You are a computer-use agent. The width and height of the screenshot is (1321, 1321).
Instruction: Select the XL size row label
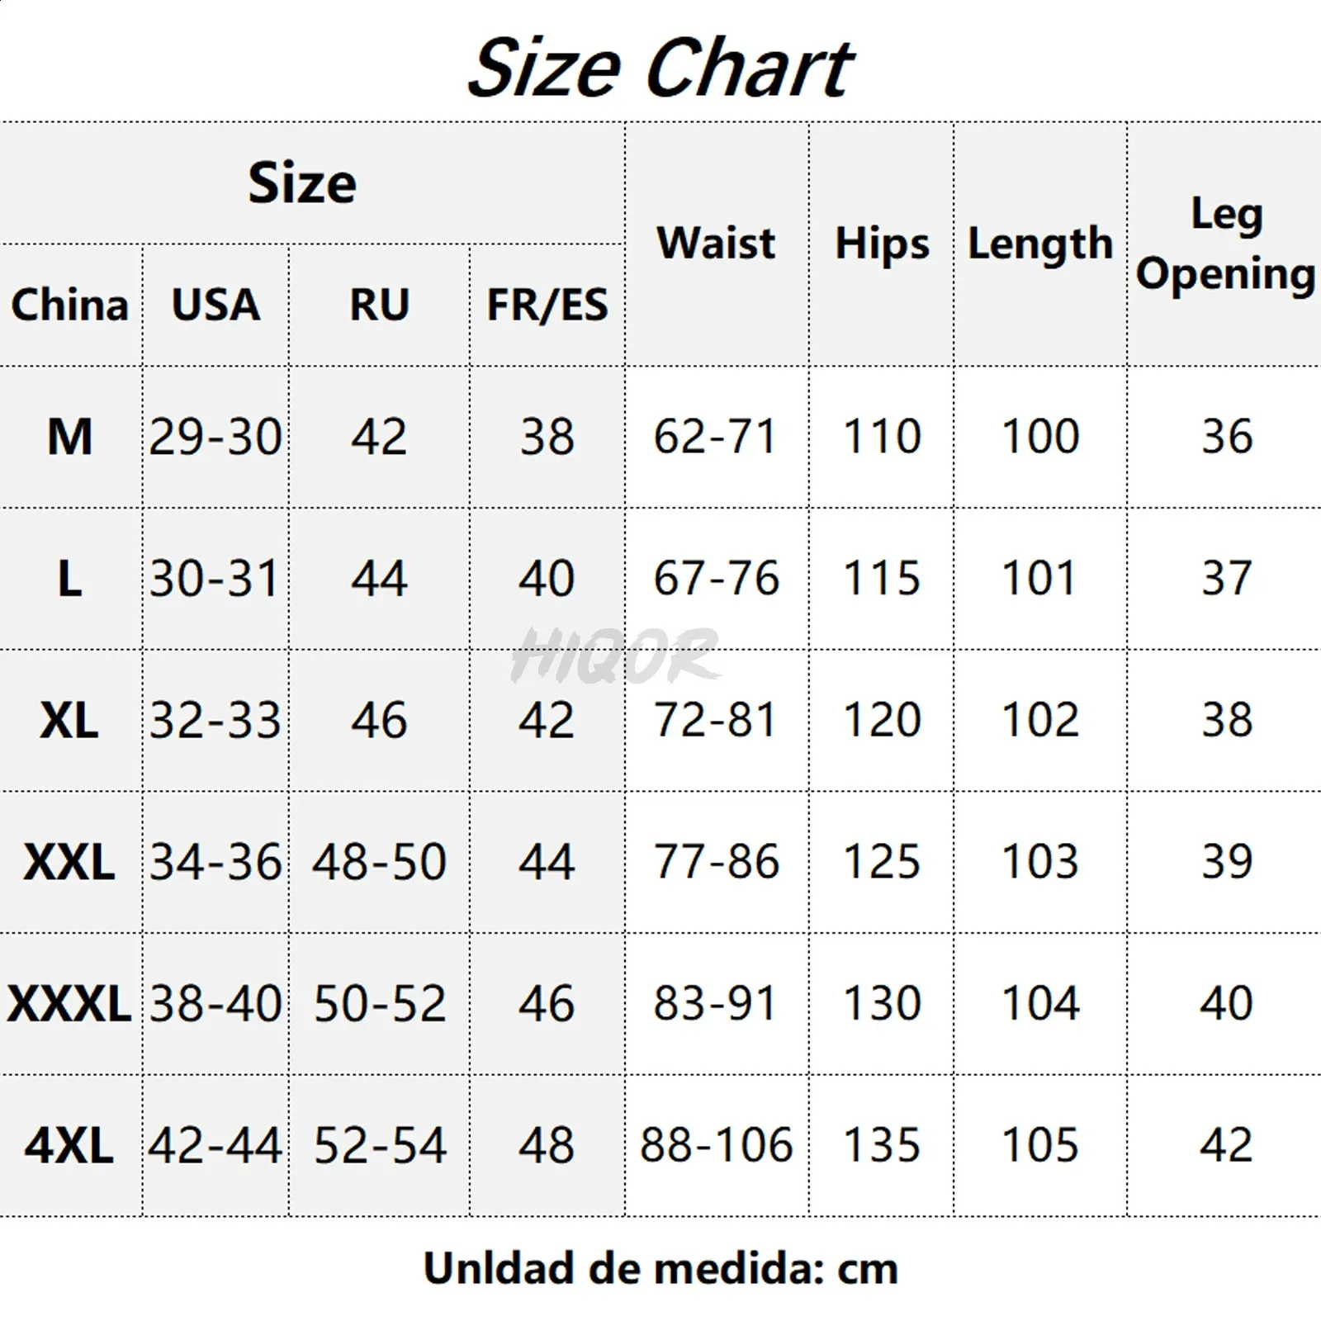[70, 720]
